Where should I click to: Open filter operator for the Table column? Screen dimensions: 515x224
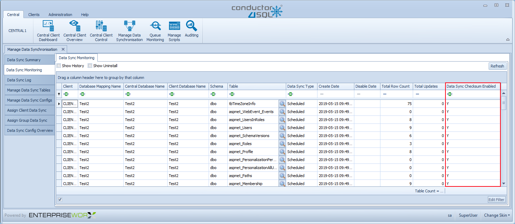click(232, 94)
